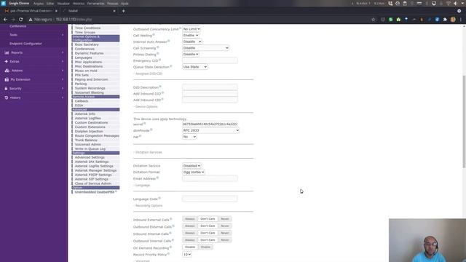
Task: Click the Extras plus icon in sidebar
Action: click(7, 61)
